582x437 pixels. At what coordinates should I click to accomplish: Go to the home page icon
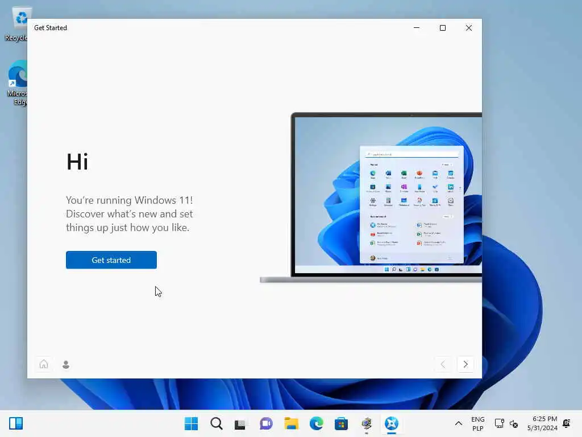[x=44, y=364]
